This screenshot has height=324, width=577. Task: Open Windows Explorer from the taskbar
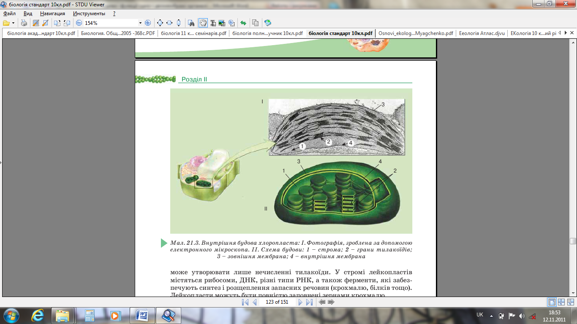point(63,315)
